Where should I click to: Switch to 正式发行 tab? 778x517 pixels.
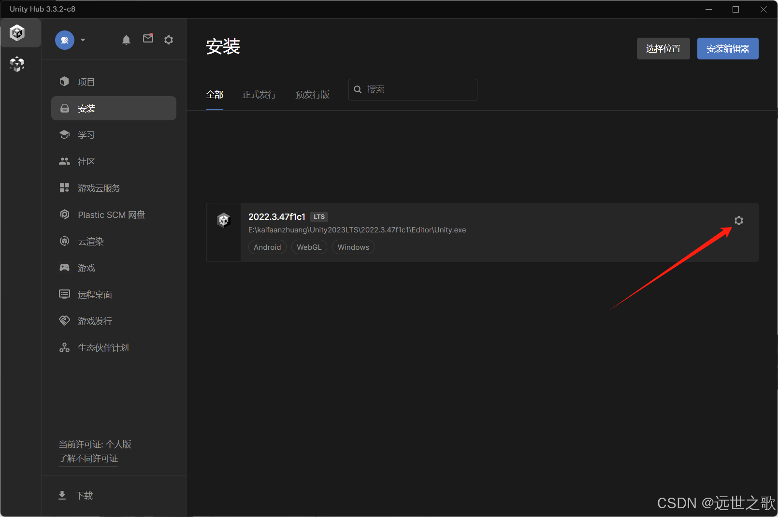[259, 95]
